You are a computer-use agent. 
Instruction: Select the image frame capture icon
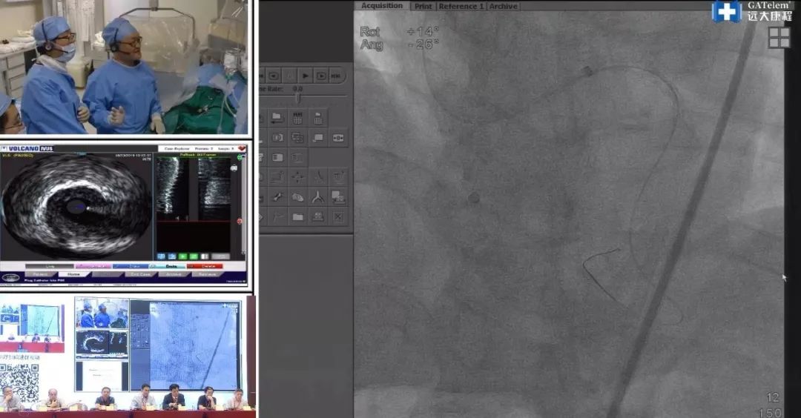pyautogui.click(x=277, y=137)
